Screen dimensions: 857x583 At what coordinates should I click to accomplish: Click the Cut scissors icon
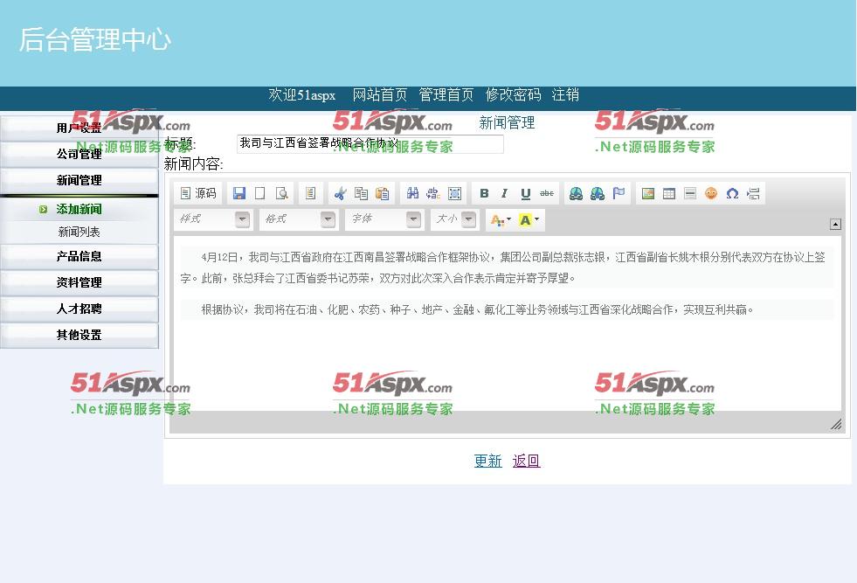tap(340, 193)
